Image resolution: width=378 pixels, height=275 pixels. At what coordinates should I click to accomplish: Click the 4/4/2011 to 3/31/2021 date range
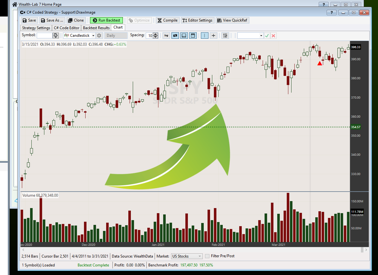90,256
